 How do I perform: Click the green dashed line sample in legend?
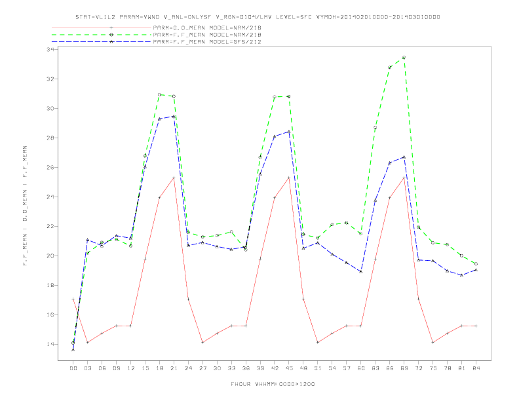(102, 35)
